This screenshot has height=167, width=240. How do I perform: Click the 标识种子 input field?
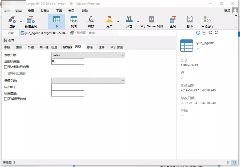(68, 87)
